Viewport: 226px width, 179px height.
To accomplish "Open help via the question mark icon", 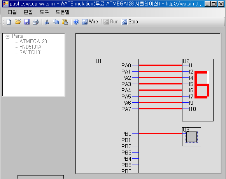I will coord(76,22).
